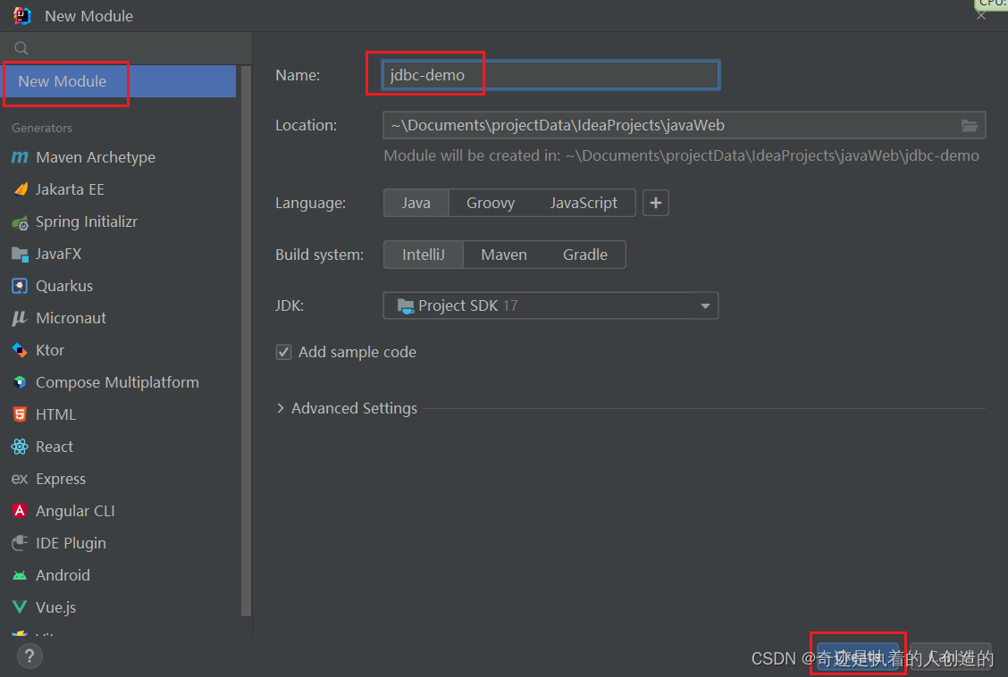
Task: Select New Module in the left list
Action: click(120, 81)
